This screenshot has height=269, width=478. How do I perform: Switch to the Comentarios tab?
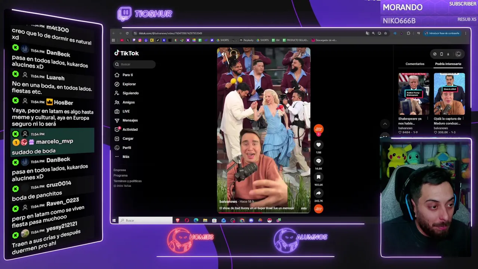(x=415, y=64)
